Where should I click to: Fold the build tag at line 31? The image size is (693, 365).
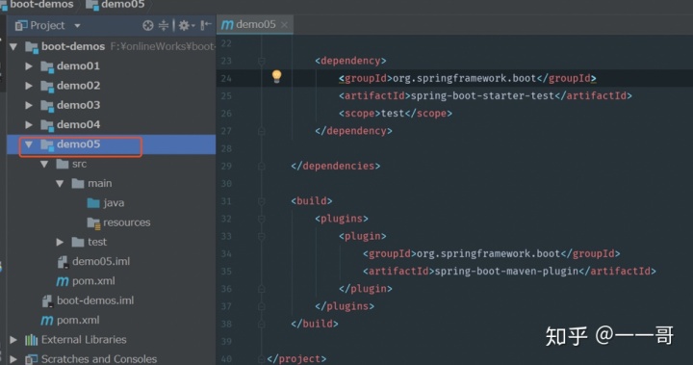[x=261, y=201]
